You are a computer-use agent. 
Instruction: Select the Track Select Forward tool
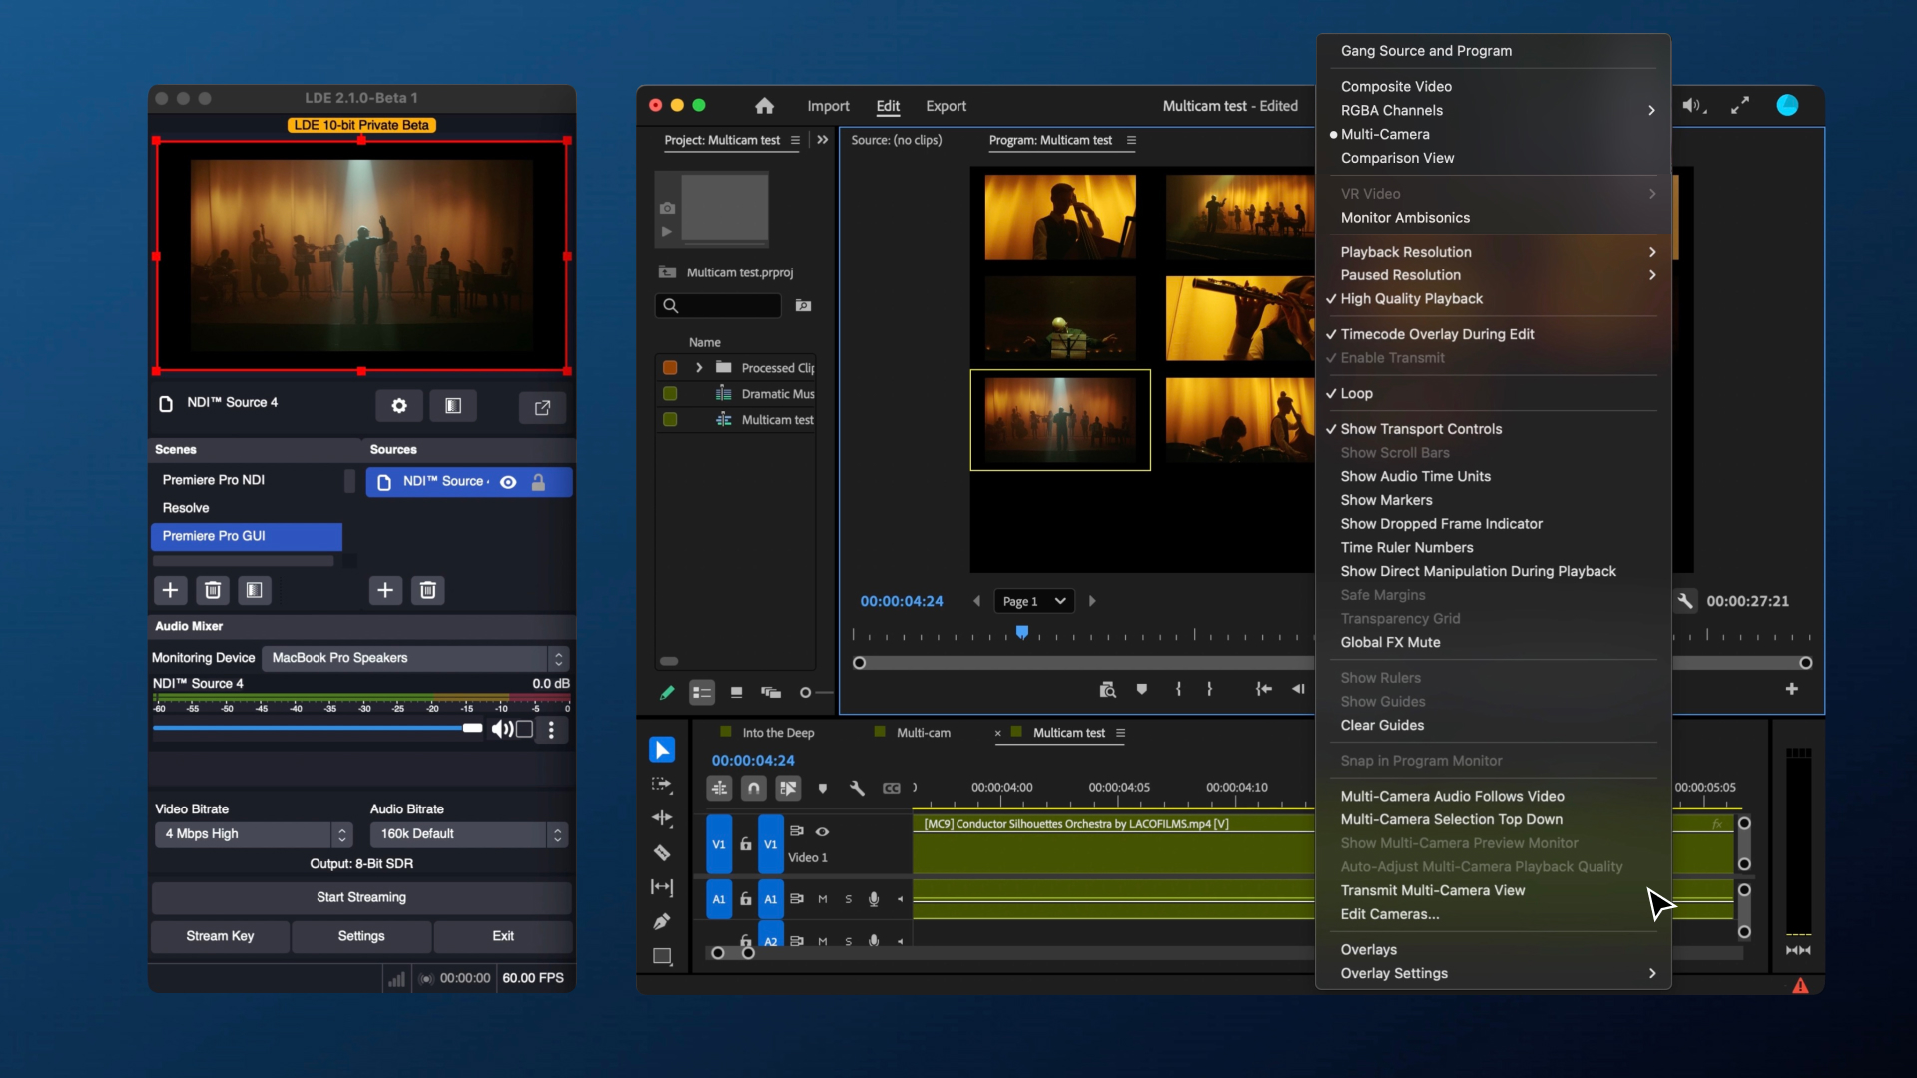[662, 785]
